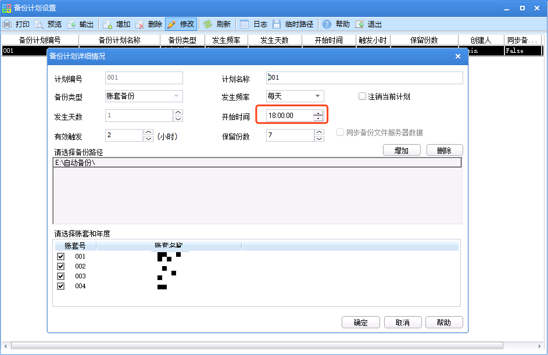Decrease 保留份数 using the down arrow

point(319,139)
